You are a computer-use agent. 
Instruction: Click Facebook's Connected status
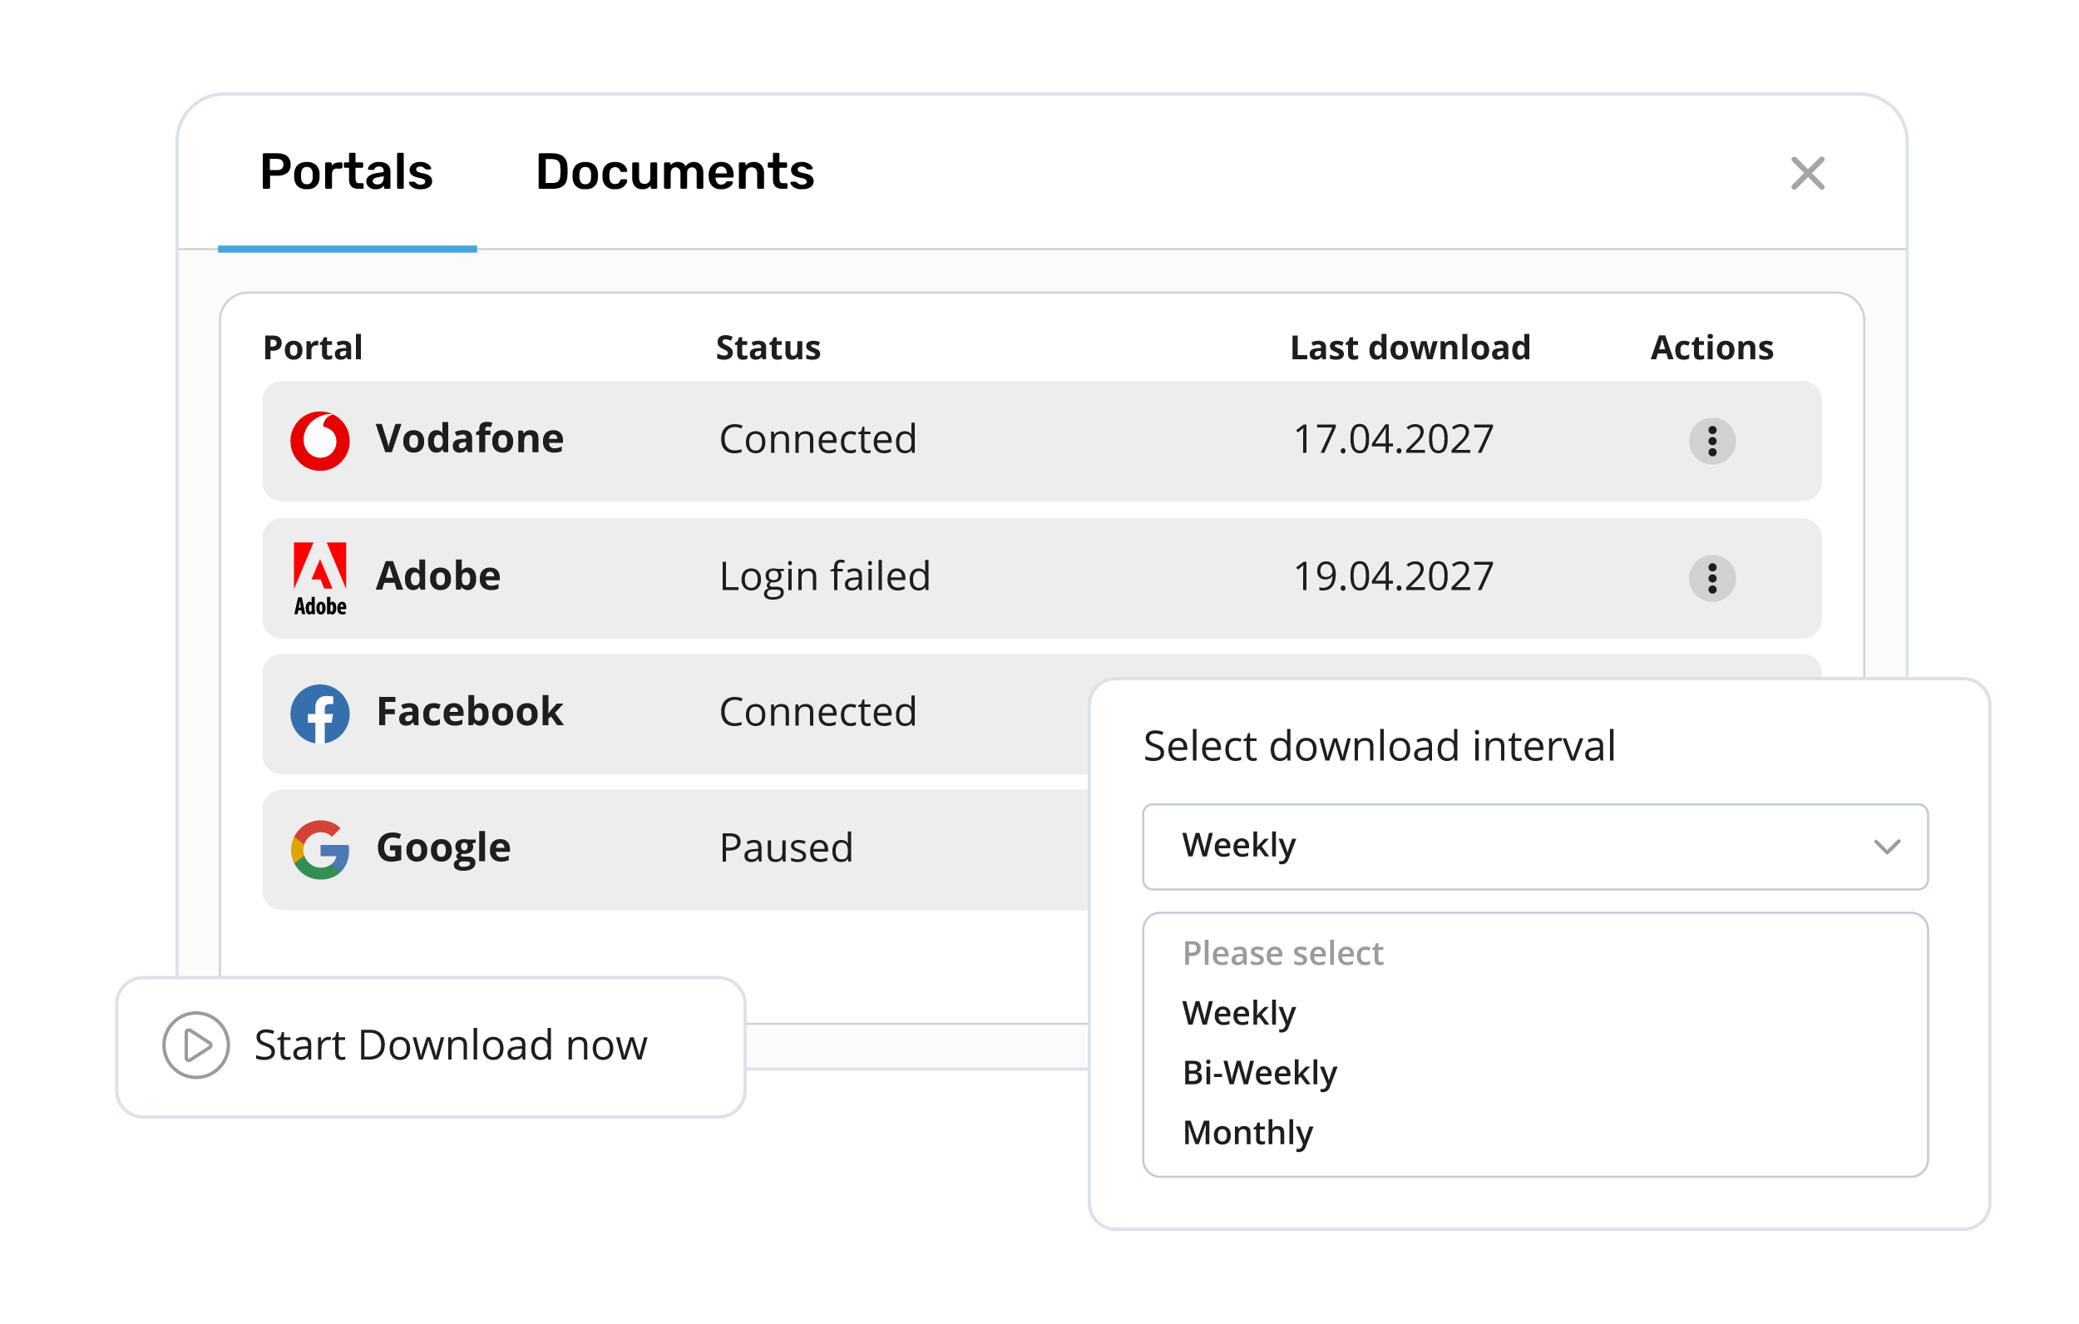click(817, 712)
